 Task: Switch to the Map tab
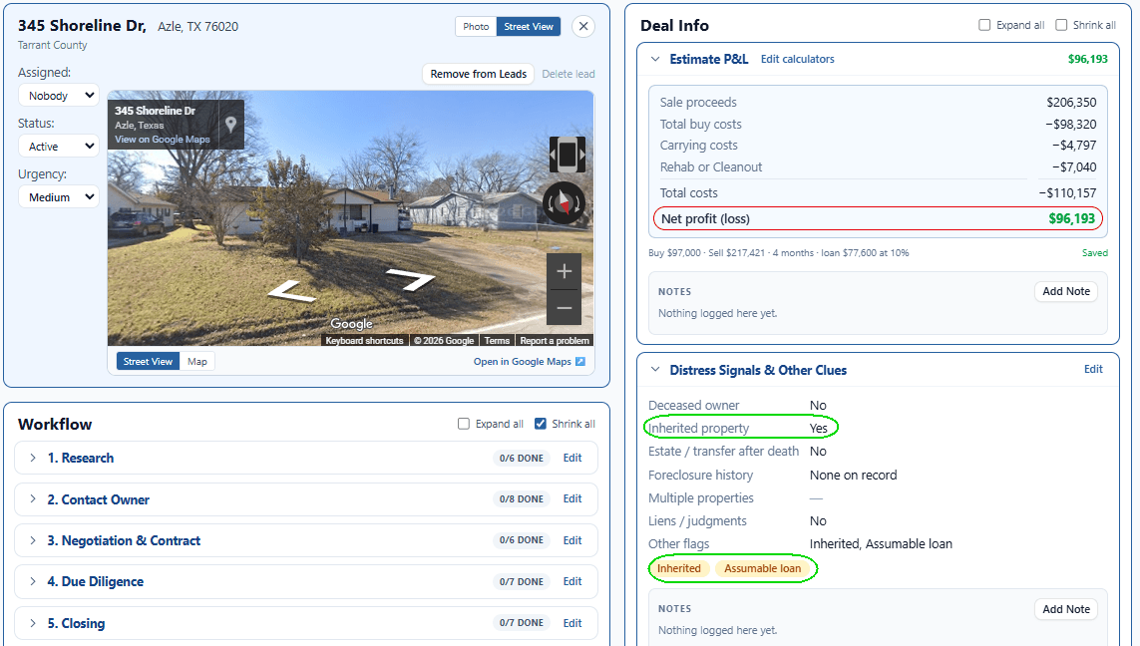(x=197, y=361)
